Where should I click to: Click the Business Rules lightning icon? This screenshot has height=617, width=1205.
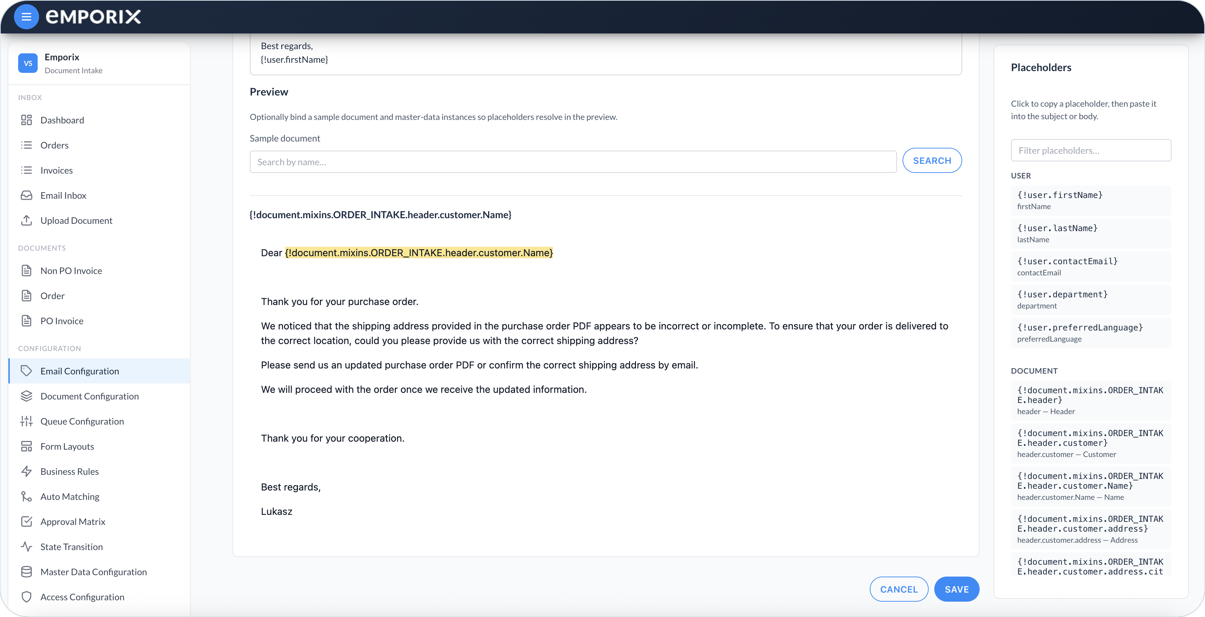(26, 472)
